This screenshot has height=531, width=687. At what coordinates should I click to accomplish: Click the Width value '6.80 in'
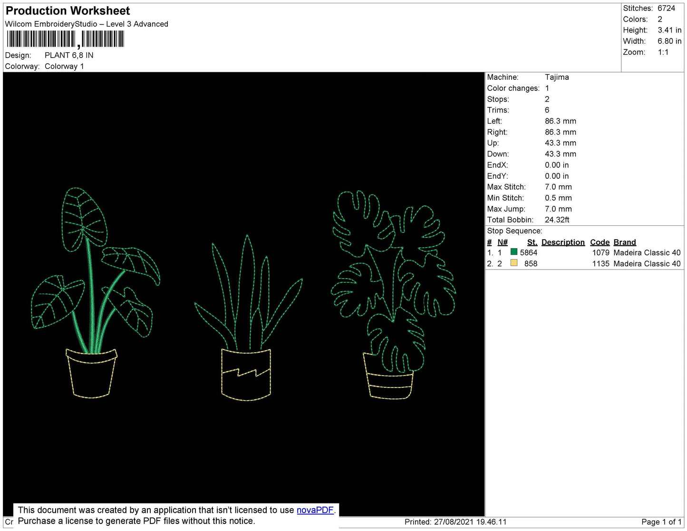tap(669, 41)
